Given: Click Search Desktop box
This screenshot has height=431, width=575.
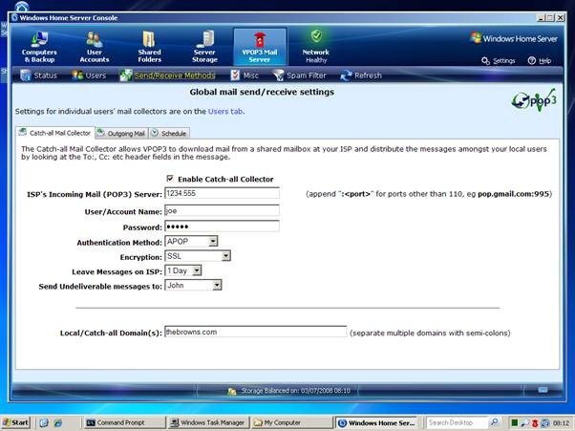Looking at the screenshot, I should [x=457, y=422].
